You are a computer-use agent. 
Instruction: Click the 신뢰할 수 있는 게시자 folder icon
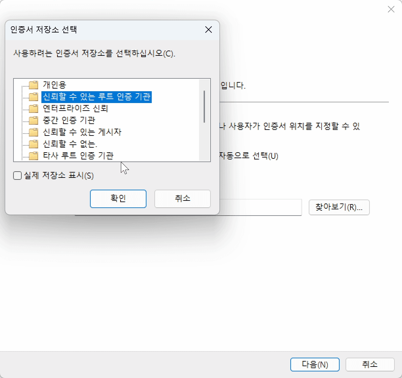tap(33, 132)
